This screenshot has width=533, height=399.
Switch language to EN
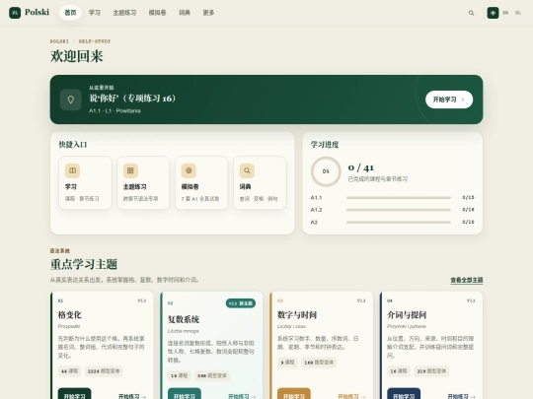click(505, 13)
